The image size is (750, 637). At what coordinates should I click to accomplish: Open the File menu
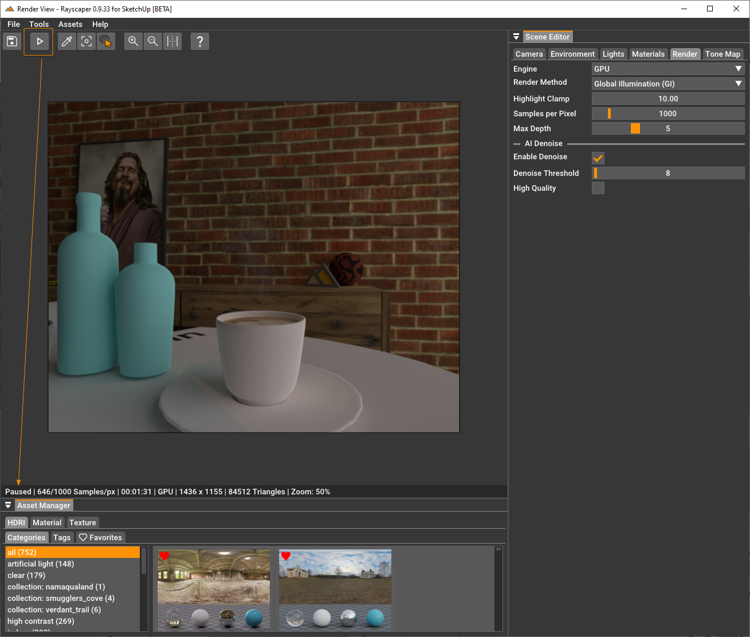tap(14, 24)
